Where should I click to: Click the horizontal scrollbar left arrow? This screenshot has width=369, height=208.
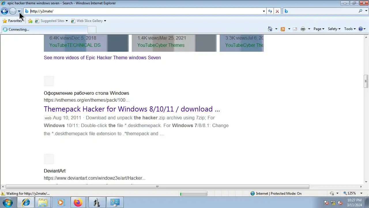(x=3, y=187)
